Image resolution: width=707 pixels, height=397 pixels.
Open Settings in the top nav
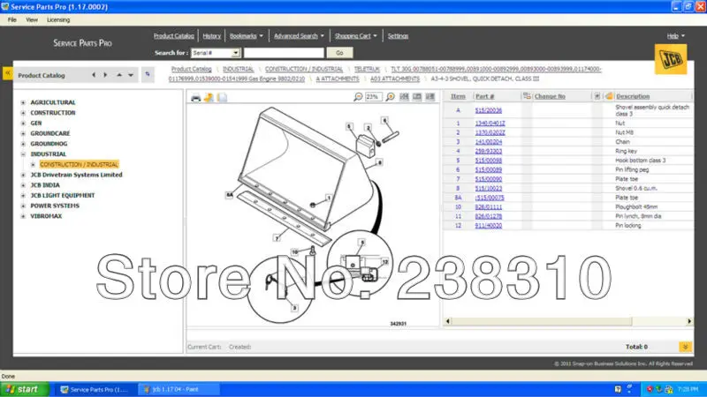pyautogui.click(x=398, y=36)
